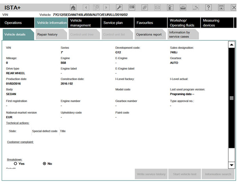Click the forward arrow toolbar icon
242x185 pixels.
tap(106, 7)
